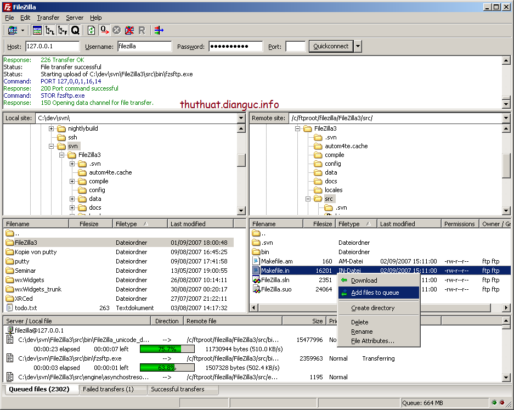The height and width of the screenshot is (410, 514).
Task: Open the Remote site path dropdown
Action: (506, 118)
